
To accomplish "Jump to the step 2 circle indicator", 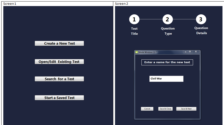I will (x=167, y=19).
